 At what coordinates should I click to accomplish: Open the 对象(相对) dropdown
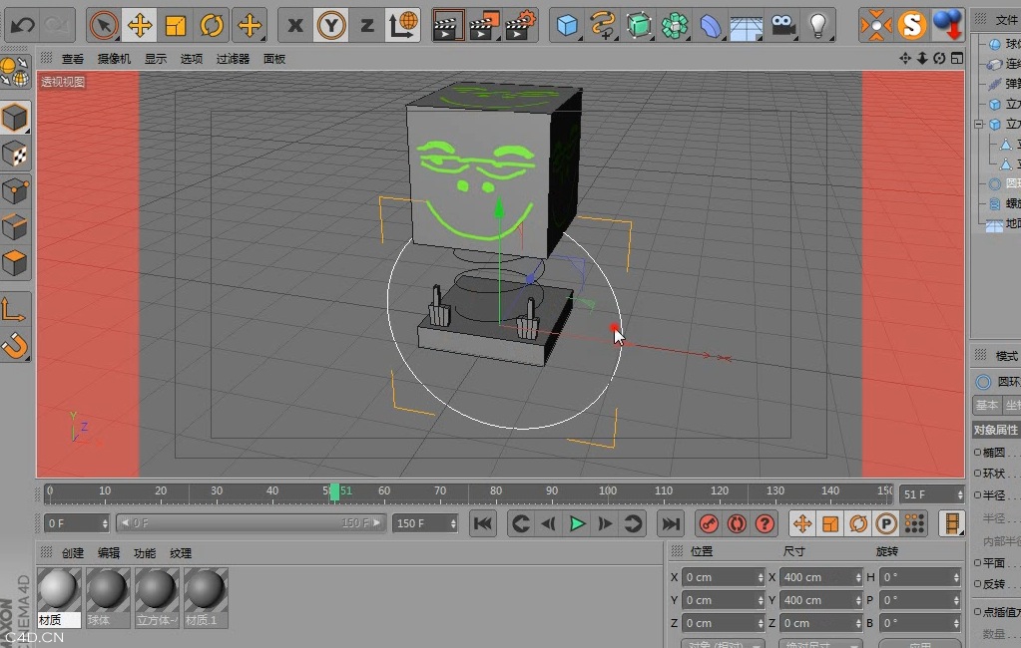(719, 643)
